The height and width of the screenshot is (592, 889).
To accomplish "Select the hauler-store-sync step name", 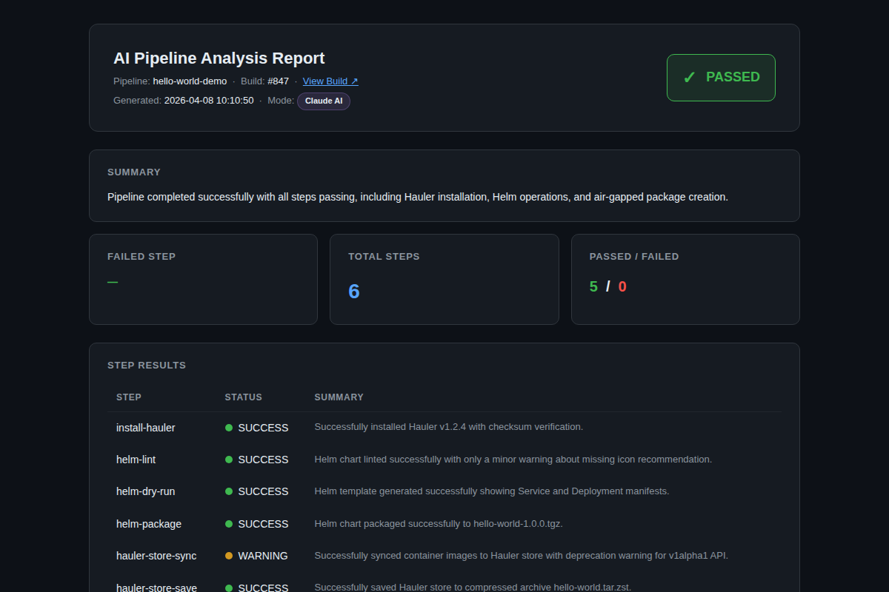I will coord(156,556).
